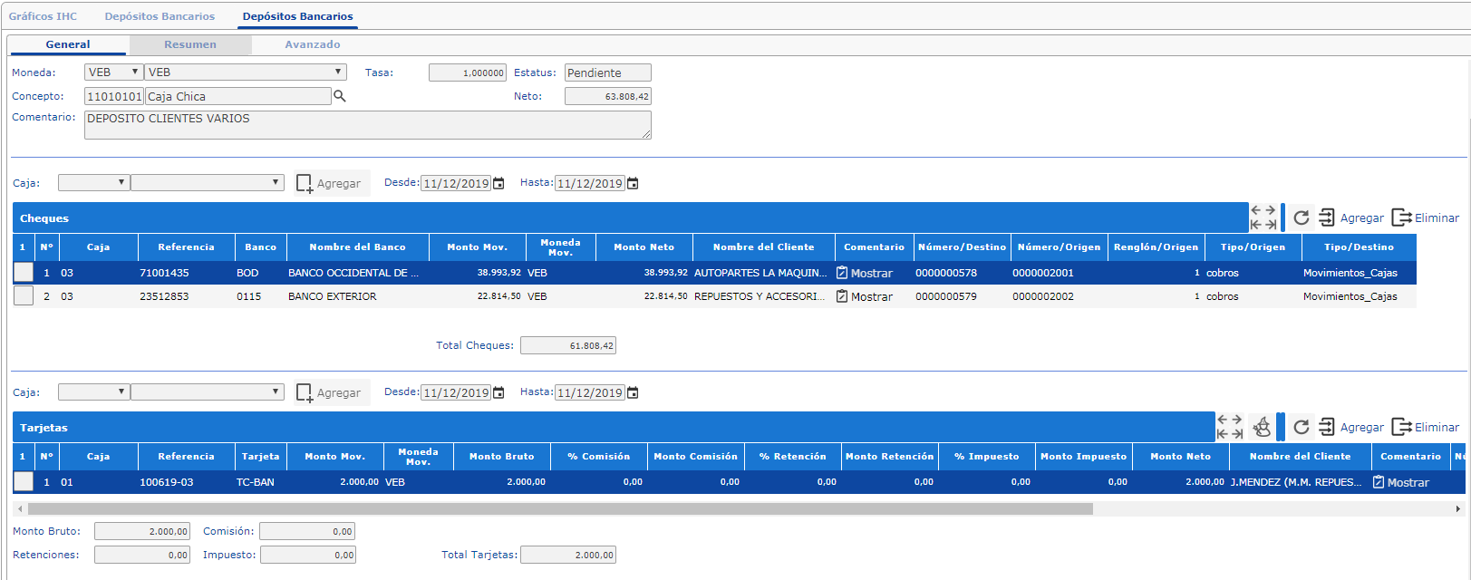
Task: Click Eliminar text in Cheques toolbar
Action: click(x=1437, y=218)
